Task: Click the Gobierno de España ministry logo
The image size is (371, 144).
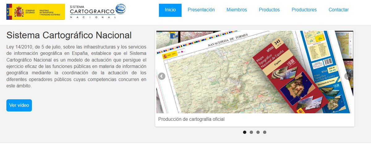Action: tap(36, 11)
